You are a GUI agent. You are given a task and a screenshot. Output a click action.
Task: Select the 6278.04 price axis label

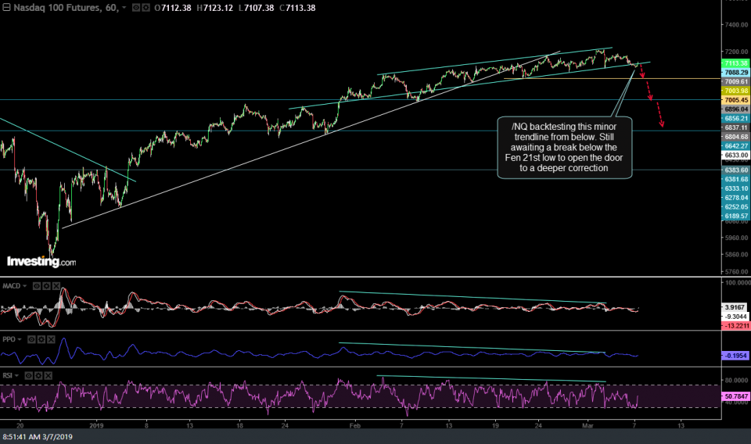tap(735, 197)
